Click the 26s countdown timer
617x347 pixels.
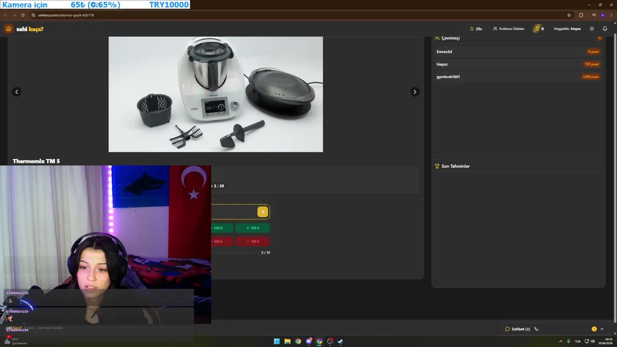(x=476, y=29)
